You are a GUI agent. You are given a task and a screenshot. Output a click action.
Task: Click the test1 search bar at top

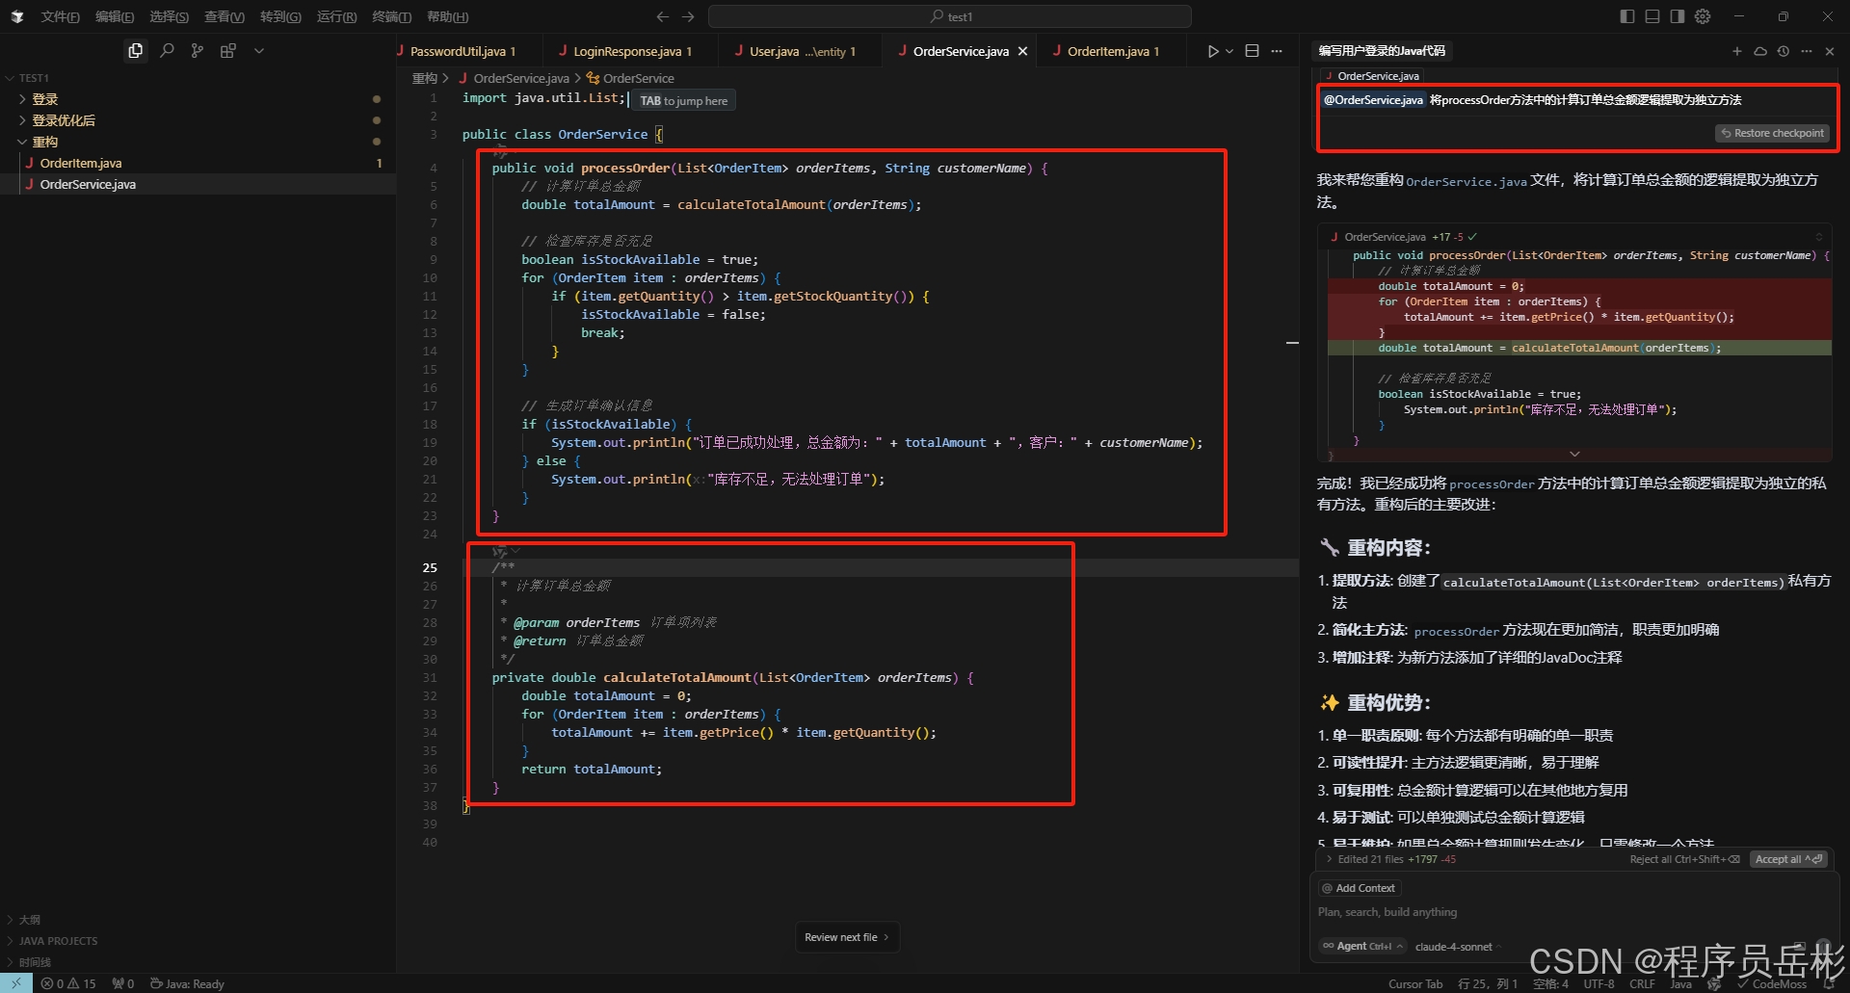pyautogui.click(x=949, y=16)
